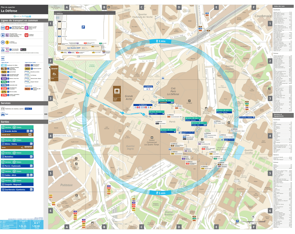The image size is (295, 234).
Task: Select the RER A line icon
Action: pos(7,28)
